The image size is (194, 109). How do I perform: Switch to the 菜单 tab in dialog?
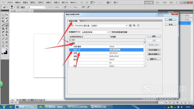pos(81,21)
